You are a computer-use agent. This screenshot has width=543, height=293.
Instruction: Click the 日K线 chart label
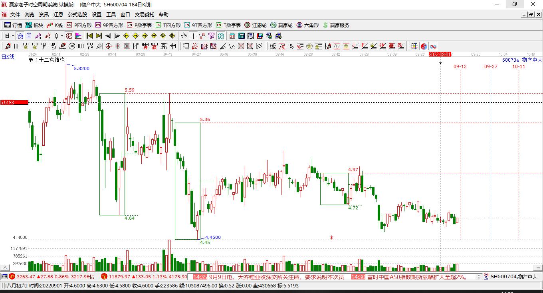7,57
